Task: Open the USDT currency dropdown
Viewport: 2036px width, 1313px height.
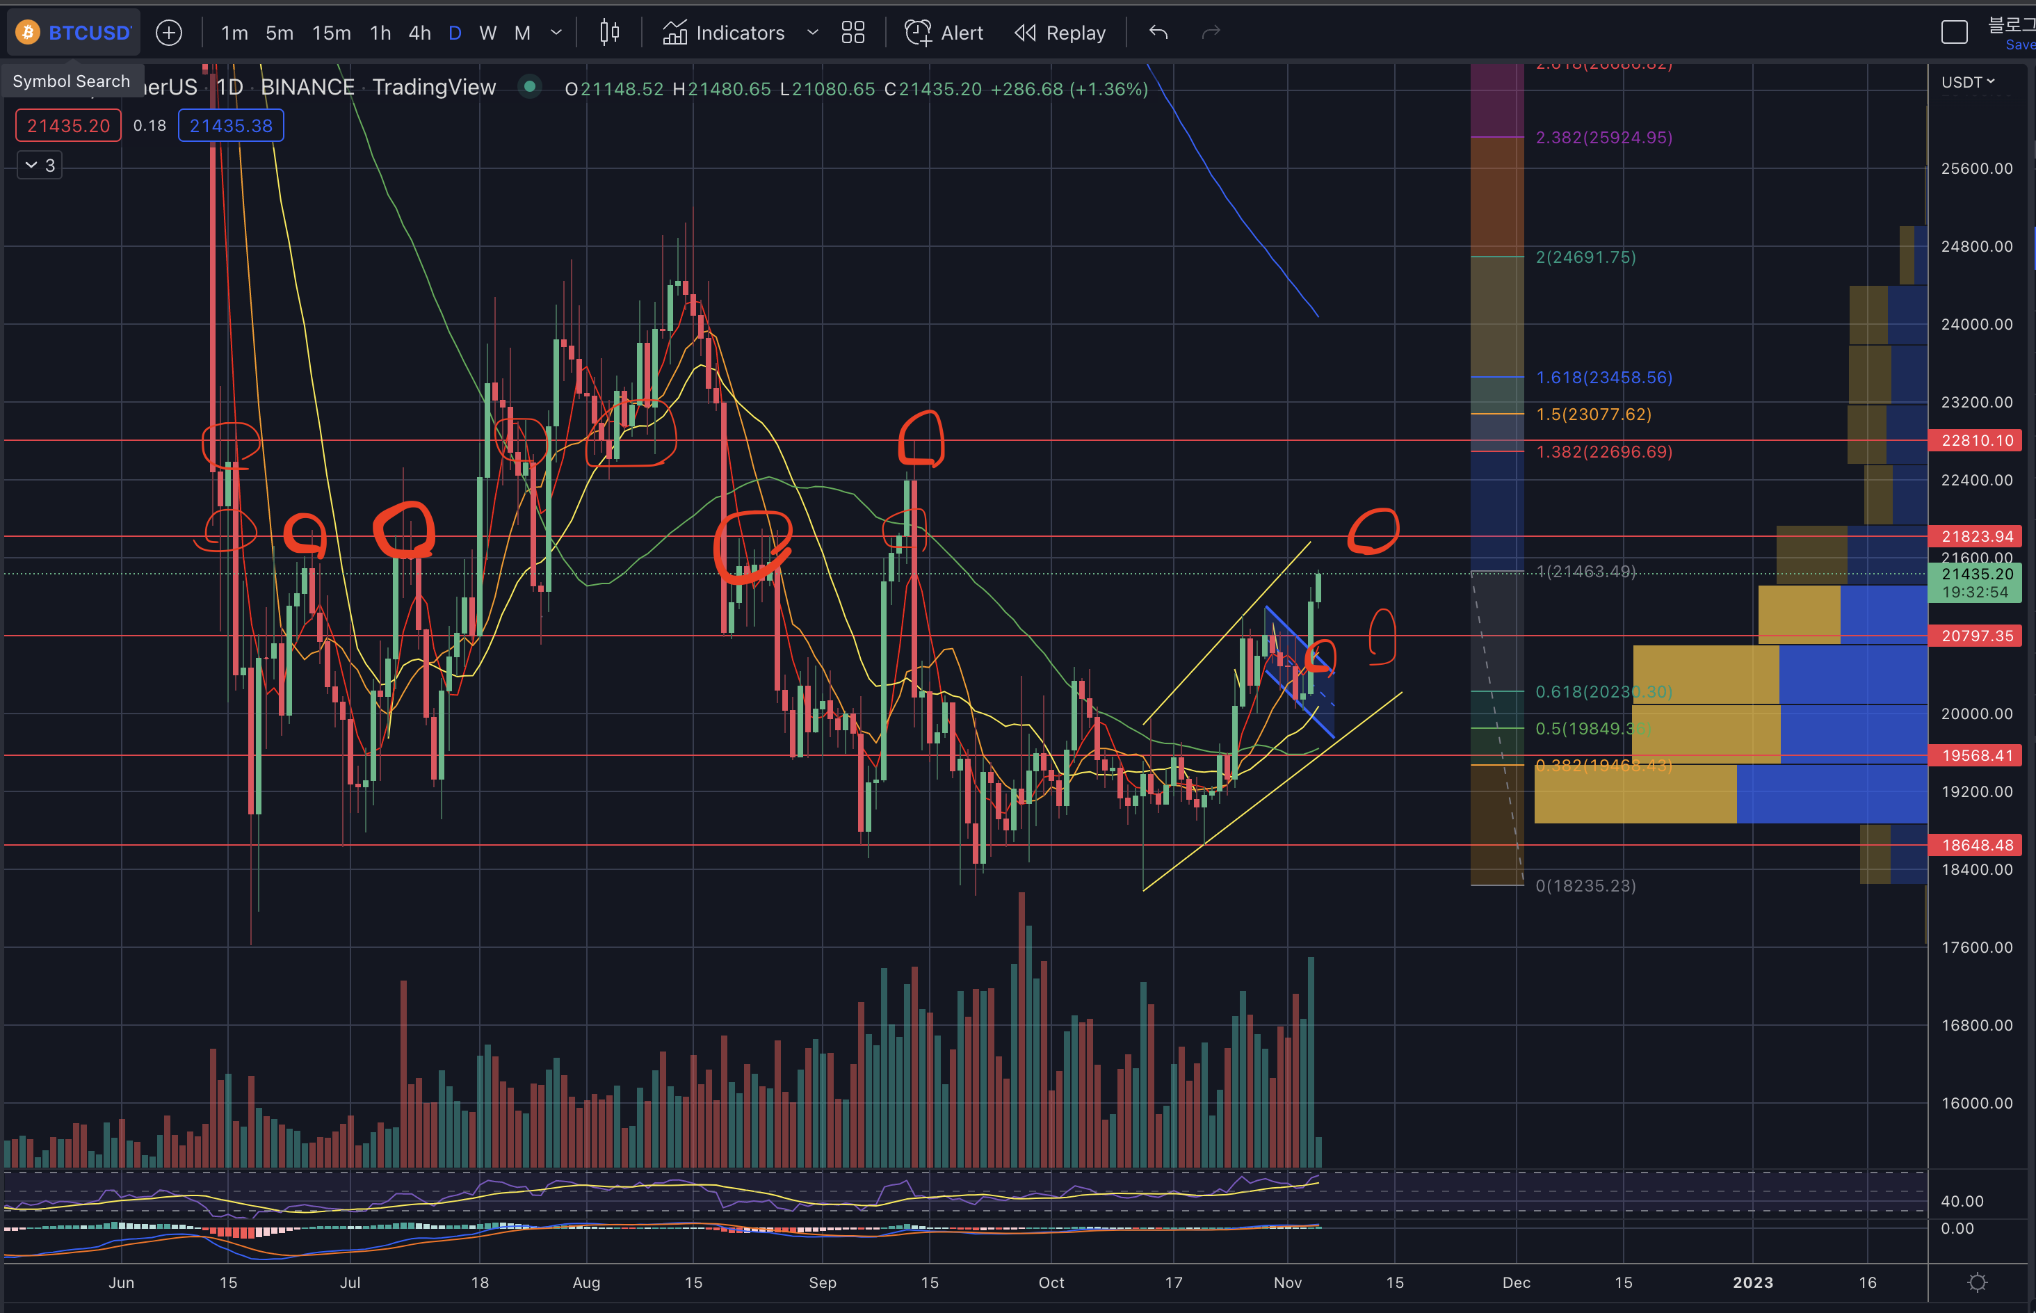Action: [x=1968, y=82]
